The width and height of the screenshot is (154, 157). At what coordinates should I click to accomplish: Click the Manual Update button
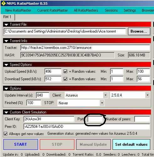pos(93,144)
